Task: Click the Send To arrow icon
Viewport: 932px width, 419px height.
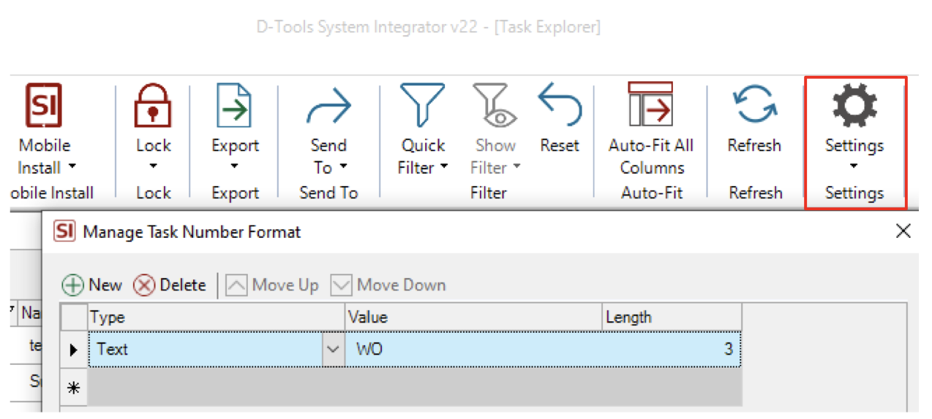Action: click(328, 107)
